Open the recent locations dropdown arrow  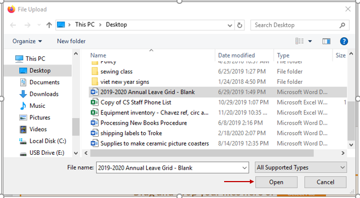pos(39,25)
